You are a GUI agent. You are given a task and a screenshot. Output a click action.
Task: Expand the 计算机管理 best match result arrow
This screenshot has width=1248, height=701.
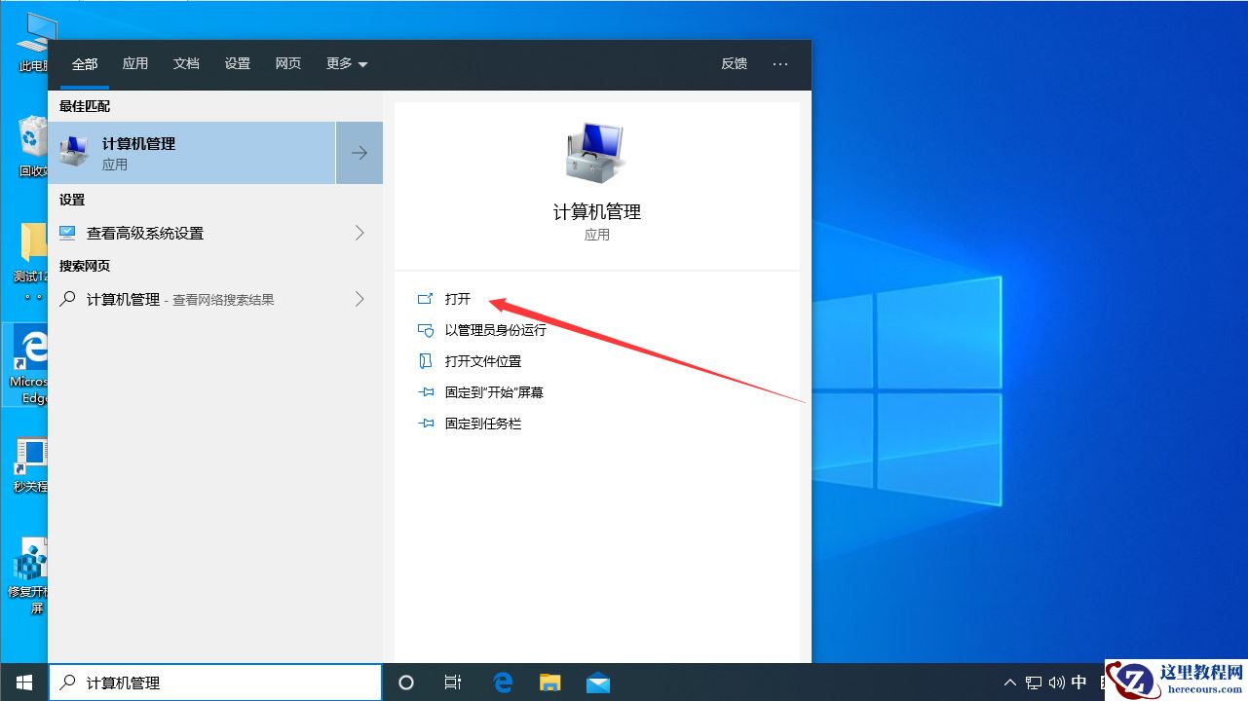point(359,153)
